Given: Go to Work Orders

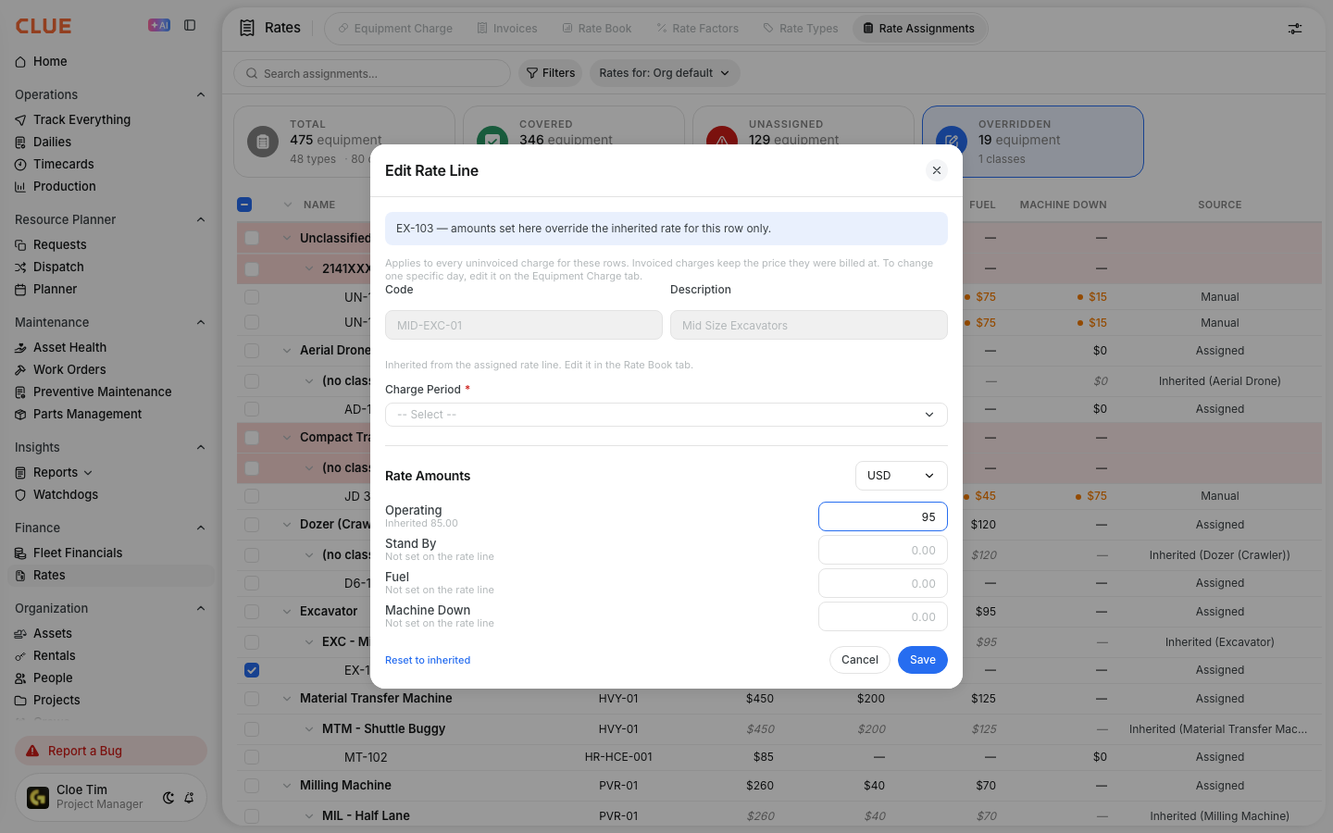Looking at the screenshot, I should 69,369.
